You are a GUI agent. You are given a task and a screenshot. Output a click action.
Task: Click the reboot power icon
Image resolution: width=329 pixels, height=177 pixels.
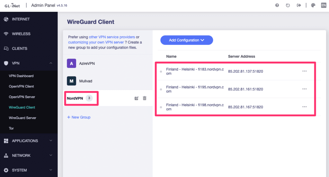tap(288, 5)
